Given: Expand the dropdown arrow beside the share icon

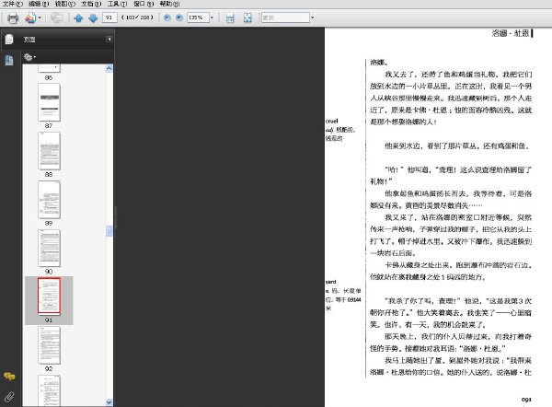Looking at the screenshot, I should pyautogui.click(x=40, y=17).
